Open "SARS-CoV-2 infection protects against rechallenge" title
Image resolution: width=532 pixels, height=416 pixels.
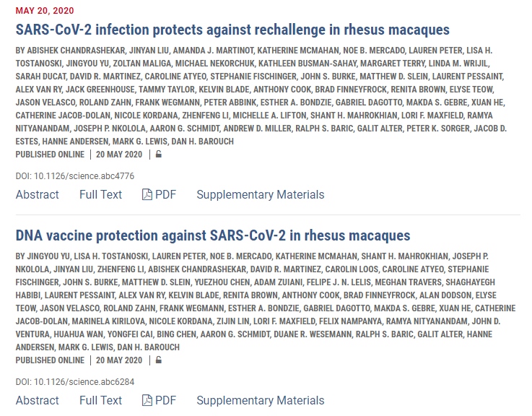click(232, 30)
